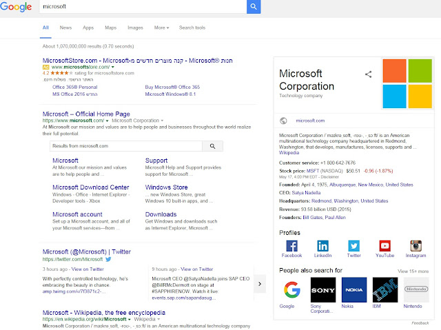The width and height of the screenshot is (441, 330).
Task: Select the Sony logo thumbnail
Action: (323, 290)
